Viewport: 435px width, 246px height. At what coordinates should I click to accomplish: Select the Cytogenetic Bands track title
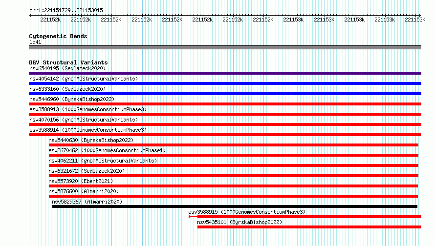pos(58,36)
